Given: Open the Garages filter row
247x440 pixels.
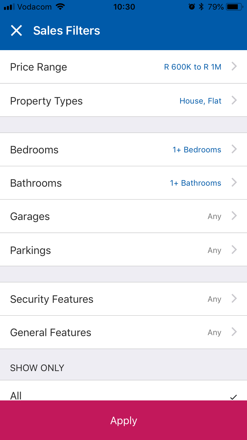Looking at the screenshot, I should [123, 216].
